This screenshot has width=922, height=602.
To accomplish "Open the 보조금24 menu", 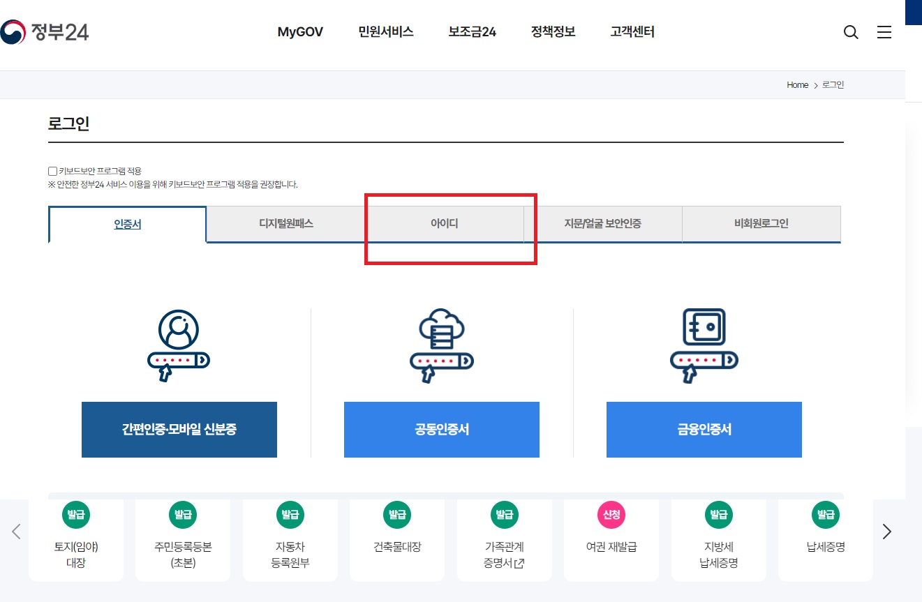I will [x=473, y=32].
